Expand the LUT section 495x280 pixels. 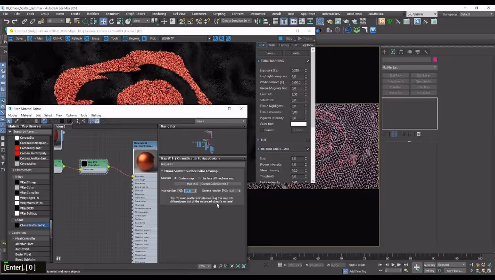[x=258, y=139]
